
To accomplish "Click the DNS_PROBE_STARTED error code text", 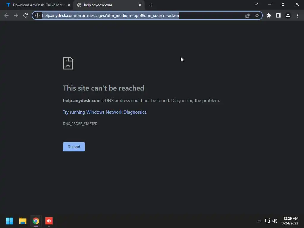I will [80, 124].
